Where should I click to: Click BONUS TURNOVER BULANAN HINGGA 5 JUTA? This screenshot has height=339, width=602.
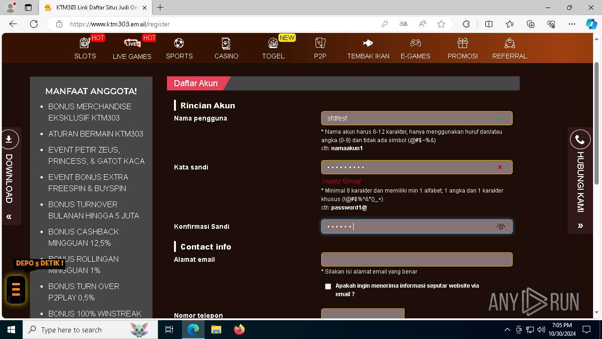click(94, 210)
